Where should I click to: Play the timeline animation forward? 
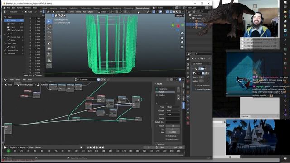tap(97, 147)
